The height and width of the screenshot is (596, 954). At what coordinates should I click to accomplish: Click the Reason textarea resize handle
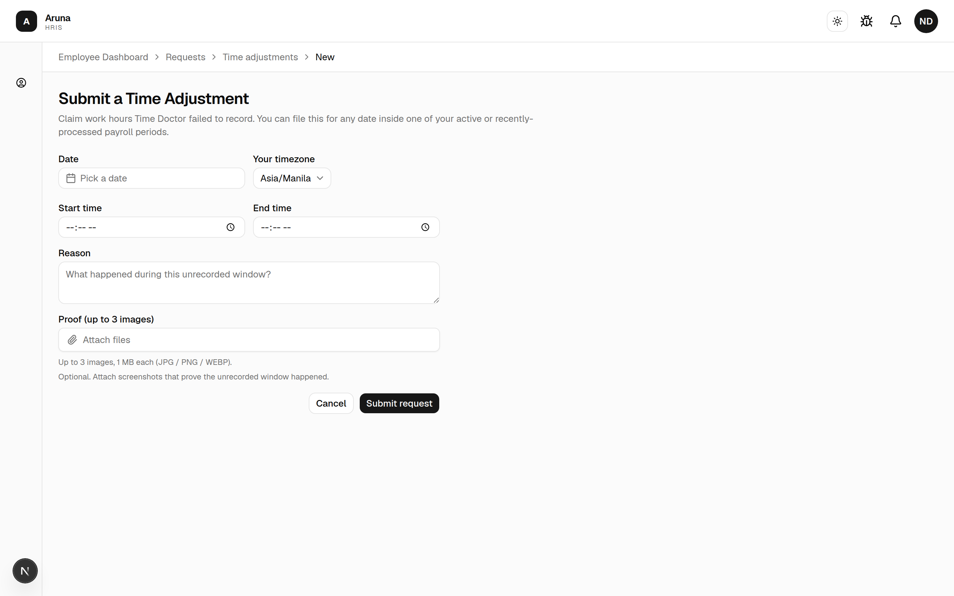pyautogui.click(x=436, y=300)
